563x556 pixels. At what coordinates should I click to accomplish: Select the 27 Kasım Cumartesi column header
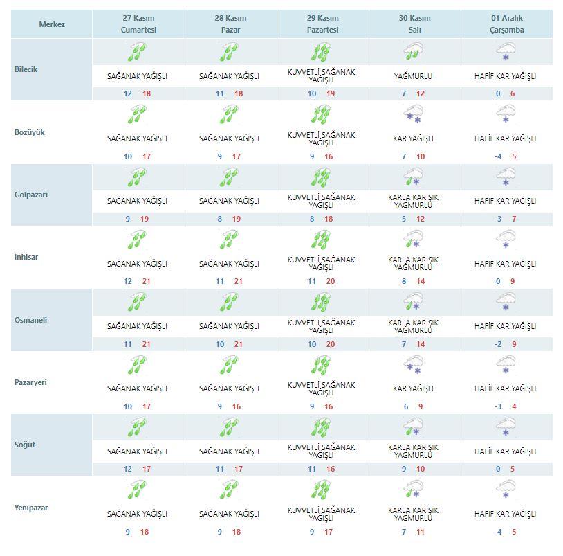[138, 24]
